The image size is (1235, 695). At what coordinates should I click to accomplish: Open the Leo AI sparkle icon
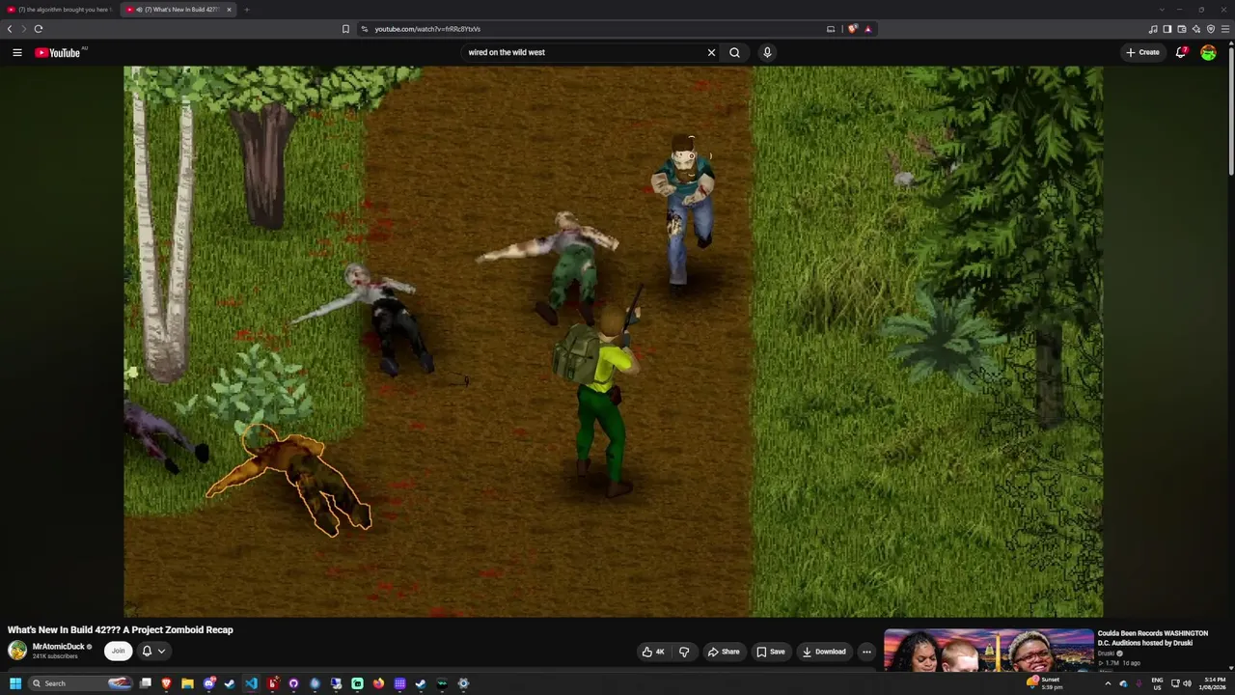coord(1196,29)
